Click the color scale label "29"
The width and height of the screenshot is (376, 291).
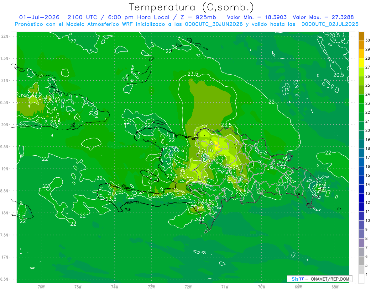click(x=368, y=49)
